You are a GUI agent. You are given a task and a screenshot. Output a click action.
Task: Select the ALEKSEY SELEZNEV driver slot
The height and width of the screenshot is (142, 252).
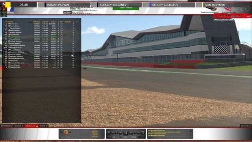pyautogui.click(x=120, y=5)
